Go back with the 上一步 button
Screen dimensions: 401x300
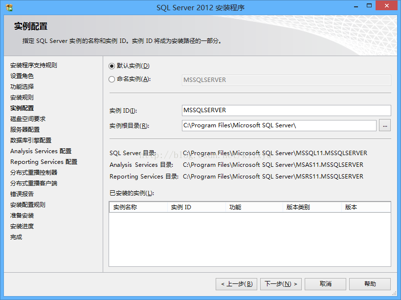coord(237,284)
